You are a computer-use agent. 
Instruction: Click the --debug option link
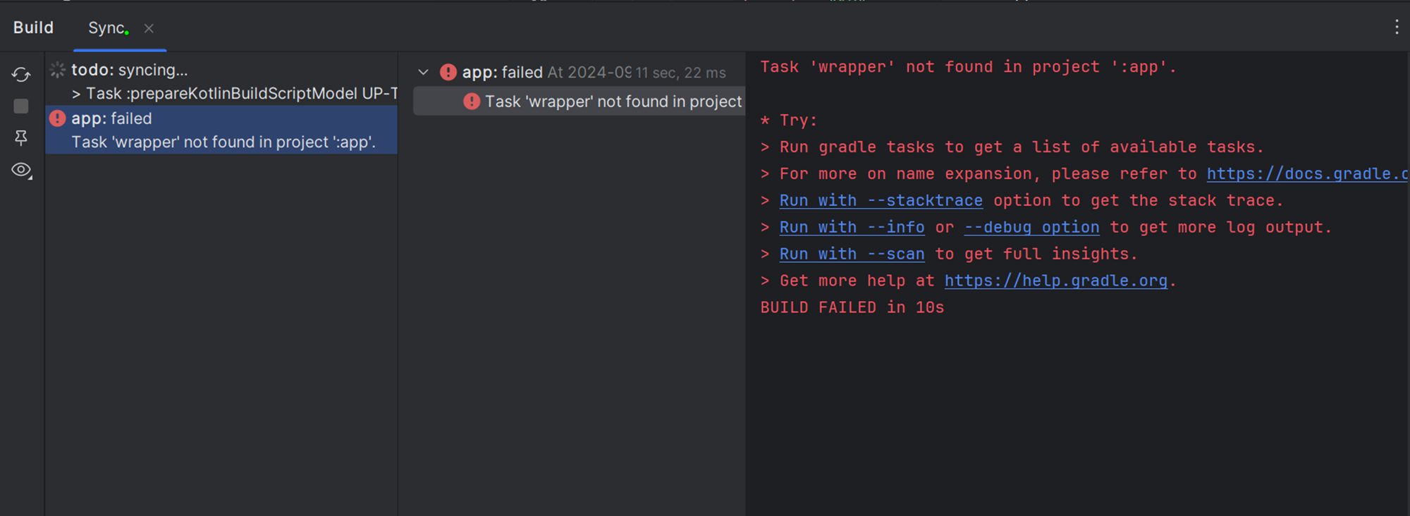pyautogui.click(x=1031, y=228)
